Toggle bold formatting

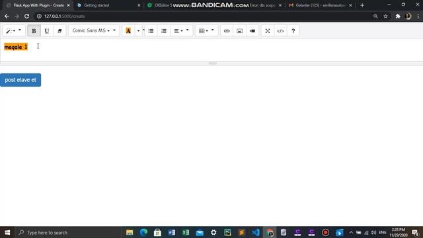click(x=34, y=31)
